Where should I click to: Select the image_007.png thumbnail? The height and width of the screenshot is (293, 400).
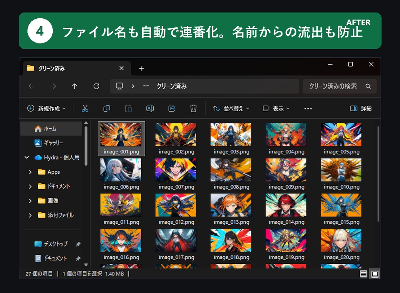pyautogui.click(x=176, y=170)
